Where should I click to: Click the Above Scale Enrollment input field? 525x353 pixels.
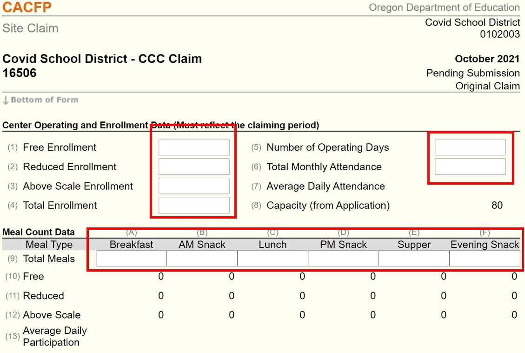(x=194, y=186)
